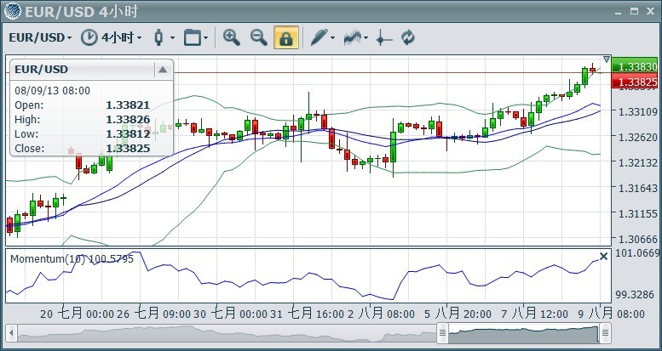Click the candlestick chart type icon
This screenshot has height=351, width=662.
tap(158, 38)
